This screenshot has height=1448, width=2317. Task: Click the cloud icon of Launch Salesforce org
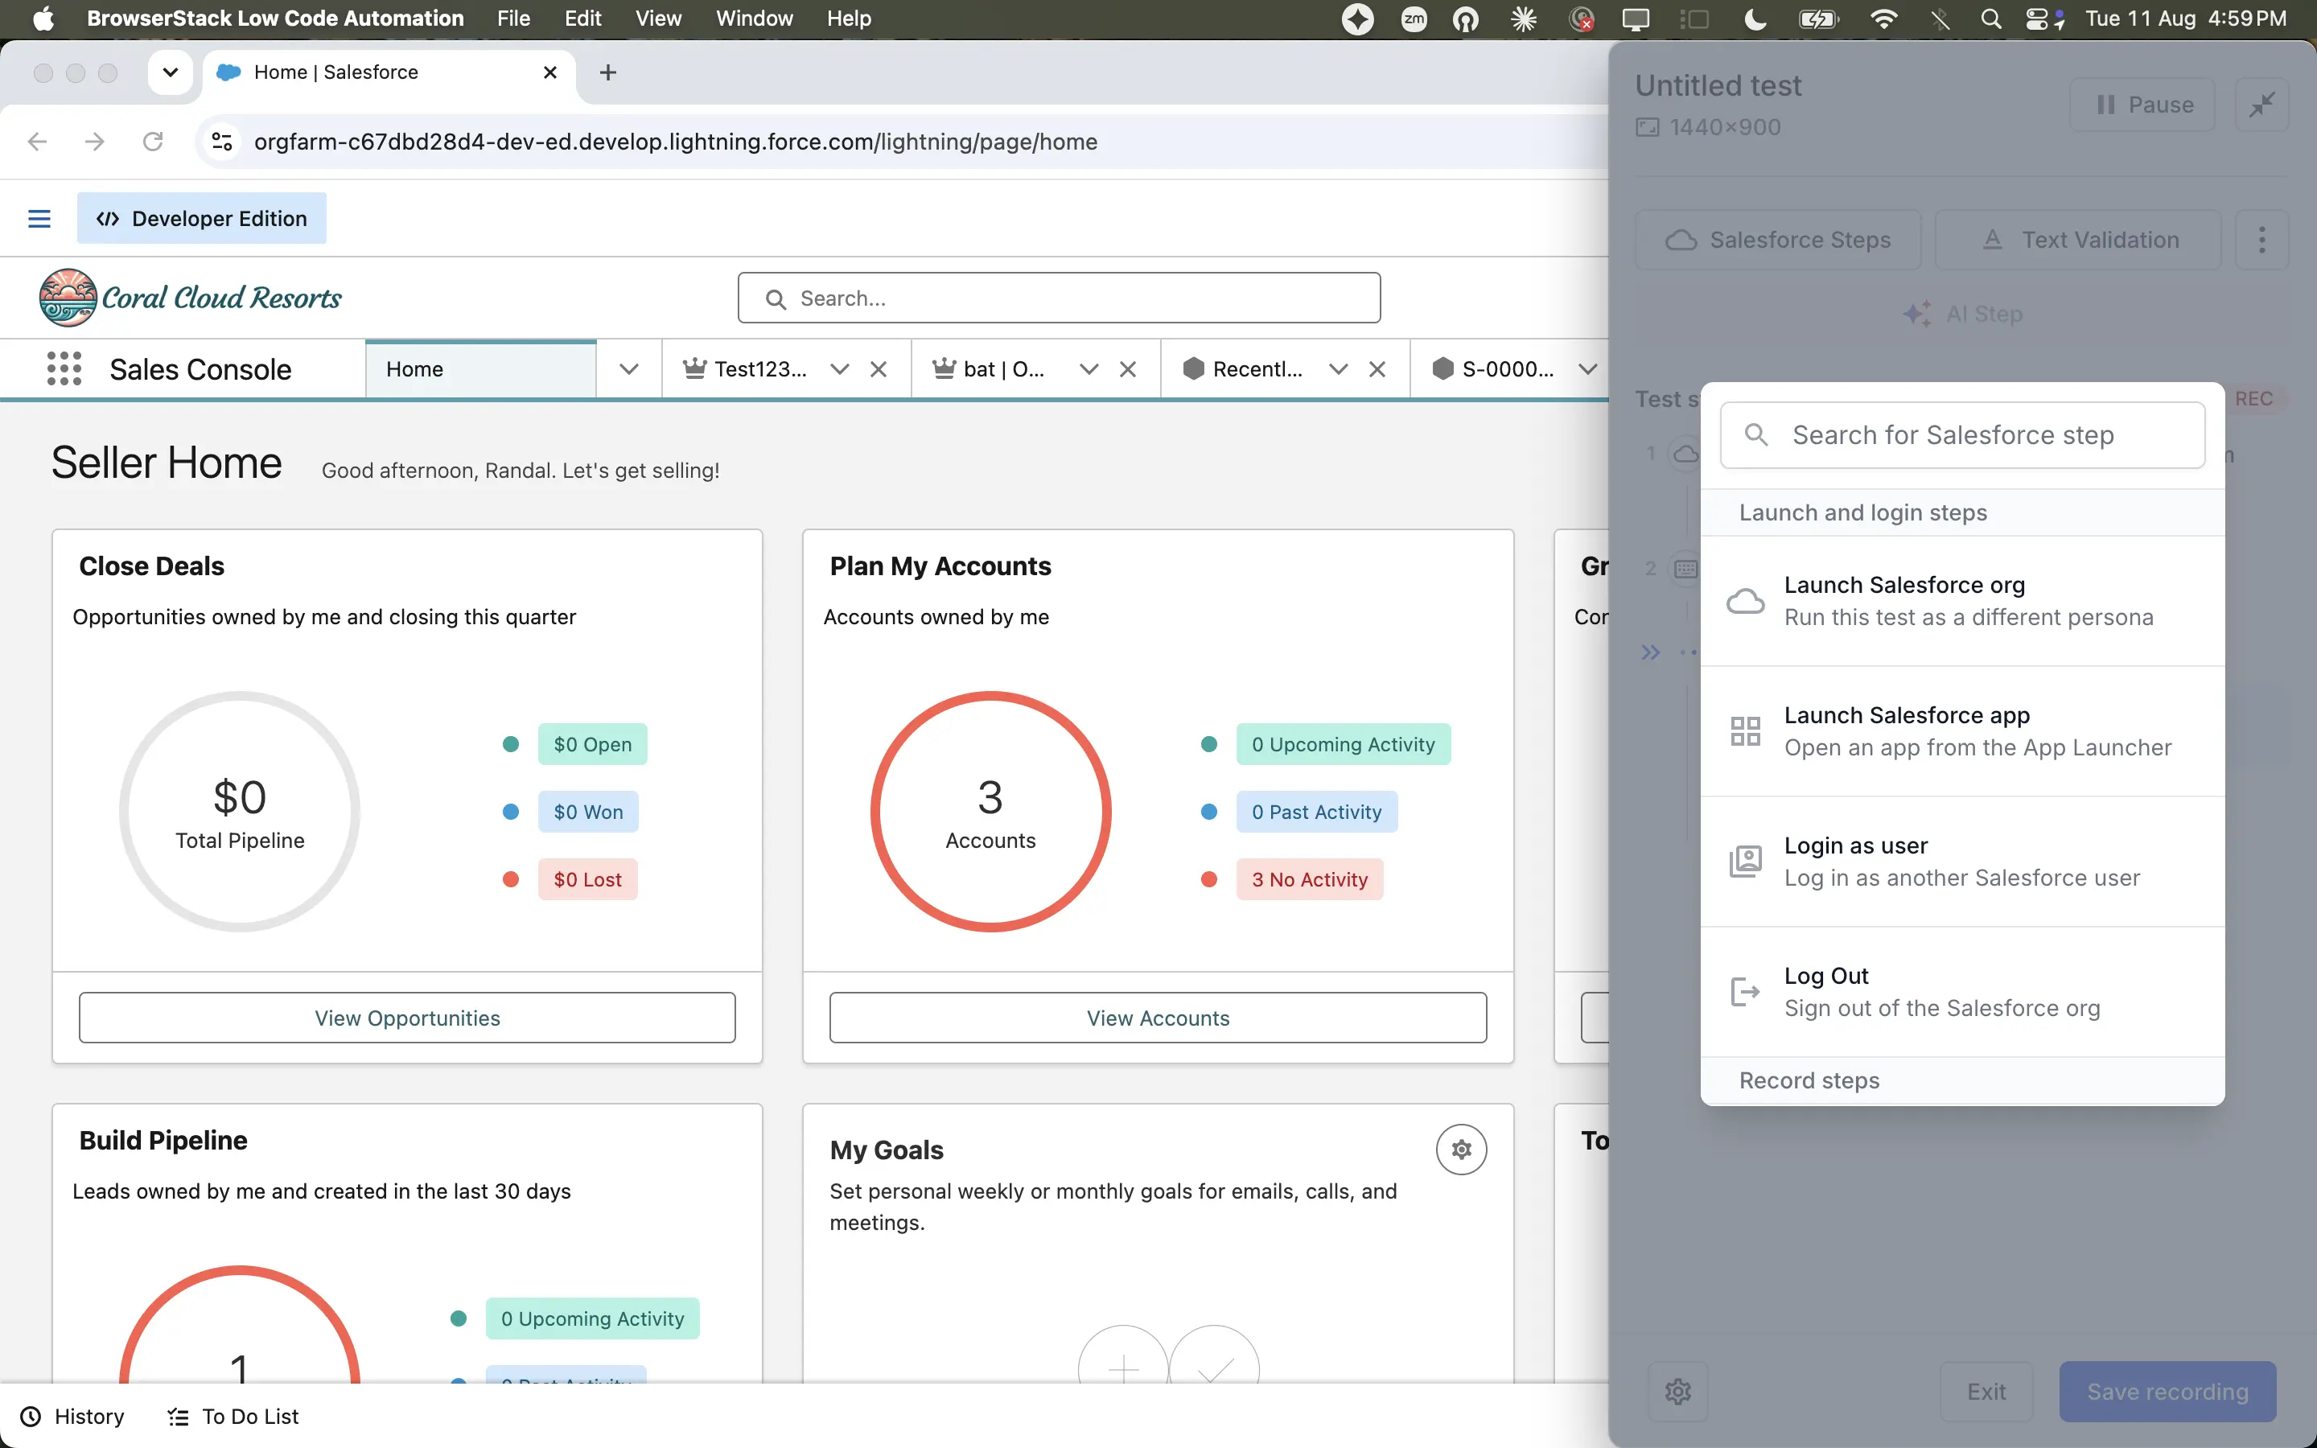1746,602
